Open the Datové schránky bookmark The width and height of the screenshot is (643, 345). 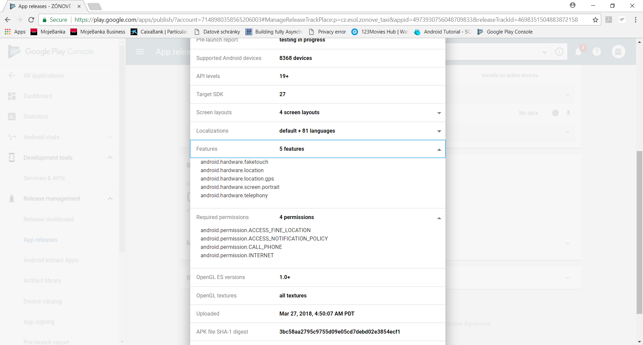pos(217,32)
